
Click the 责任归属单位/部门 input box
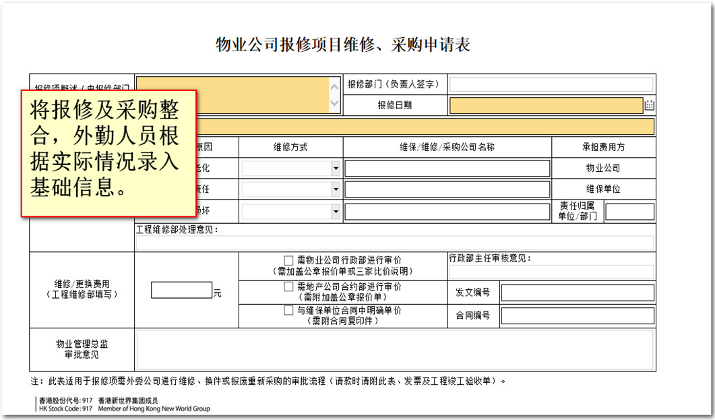(x=629, y=212)
